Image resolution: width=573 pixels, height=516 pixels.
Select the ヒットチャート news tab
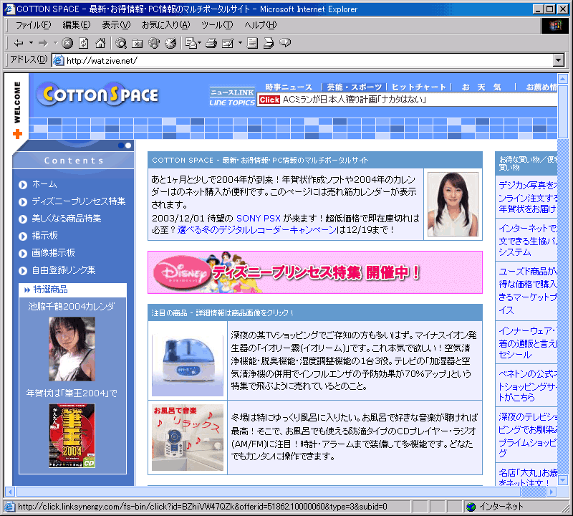419,87
